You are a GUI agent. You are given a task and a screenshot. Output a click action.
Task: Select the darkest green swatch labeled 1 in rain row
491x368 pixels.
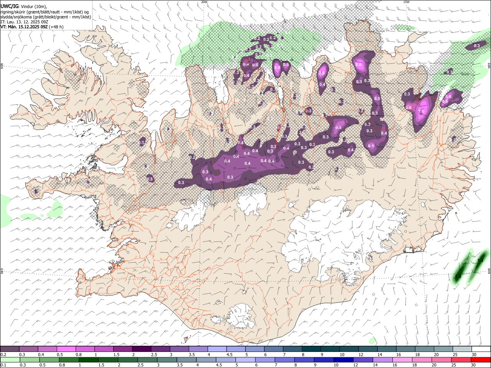point(88,360)
